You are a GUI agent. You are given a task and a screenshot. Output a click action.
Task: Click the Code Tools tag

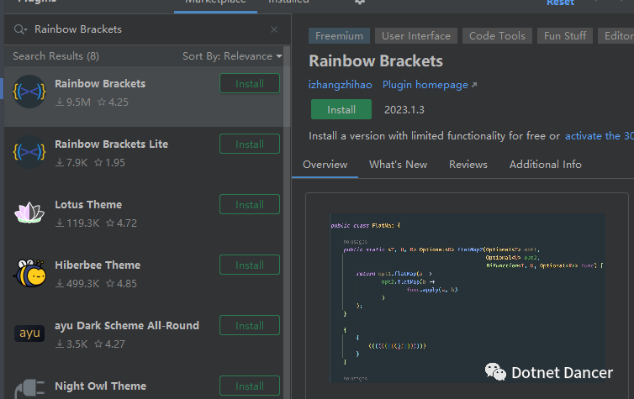[497, 36]
